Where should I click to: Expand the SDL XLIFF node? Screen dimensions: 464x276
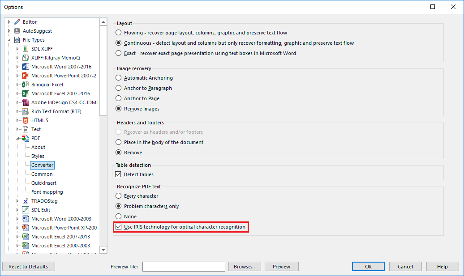[x=17, y=49]
